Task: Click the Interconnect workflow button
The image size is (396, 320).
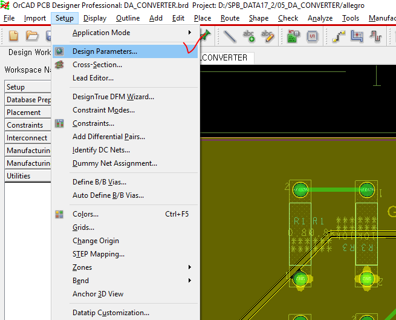Action: pyautogui.click(x=28, y=138)
